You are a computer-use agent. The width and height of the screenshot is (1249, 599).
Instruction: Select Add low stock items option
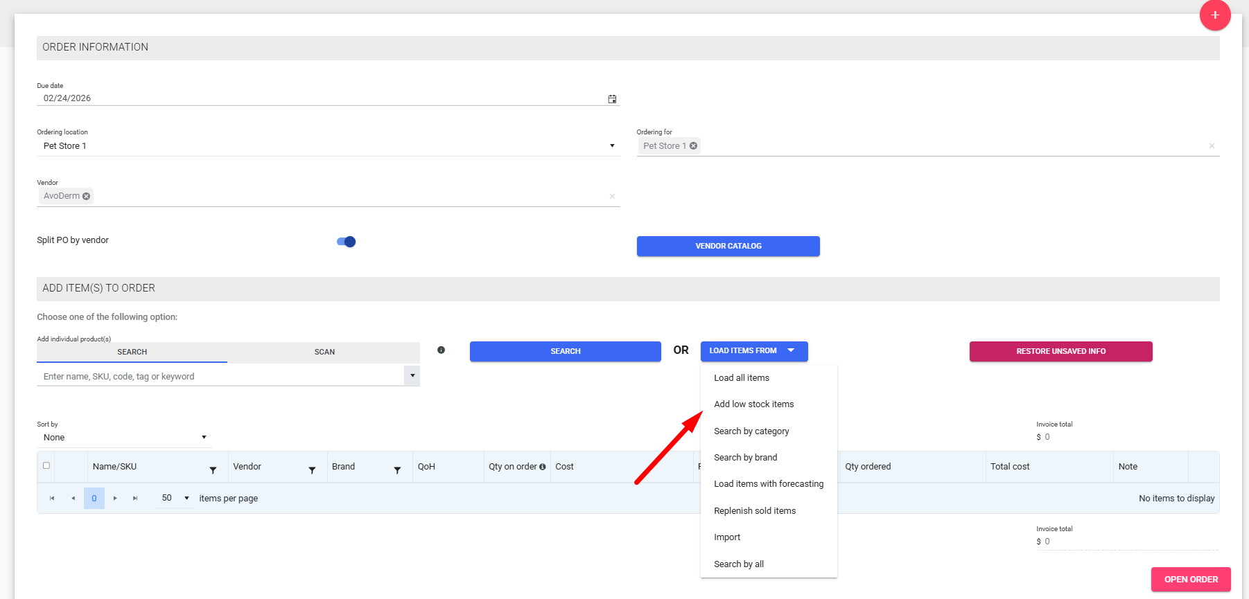753,404
